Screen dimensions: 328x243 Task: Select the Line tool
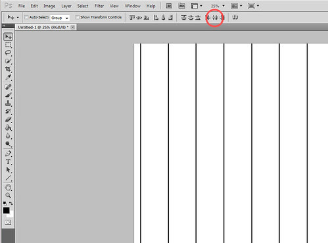pos(8,178)
